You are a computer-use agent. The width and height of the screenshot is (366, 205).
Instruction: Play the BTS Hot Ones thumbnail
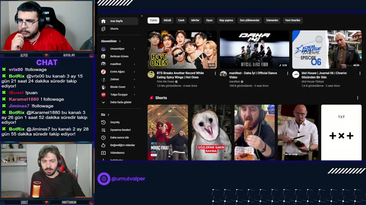tap(182, 50)
